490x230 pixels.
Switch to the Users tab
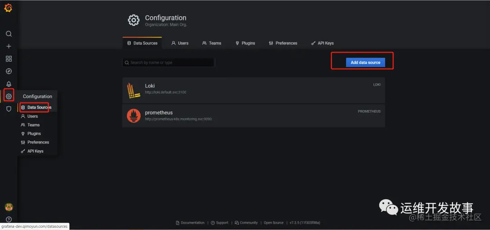pyautogui.click(x=180, y=43)
